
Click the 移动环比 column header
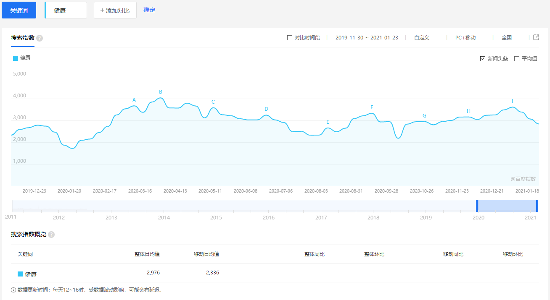513,254
